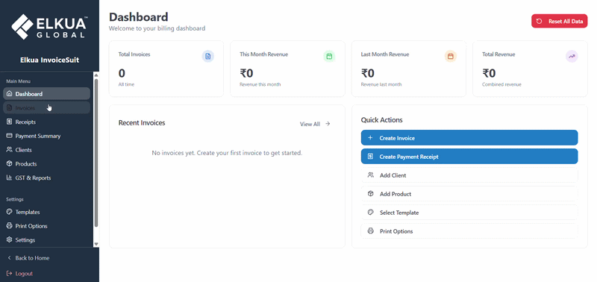This screenshot has width=597, height=282.
Task: Click the palette icon on Select Template
Action: [x=370, y=213]
